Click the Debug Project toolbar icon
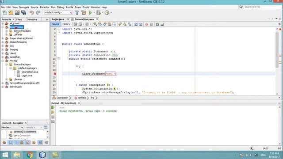Image resolution: width=283 pixels, height=159 pixels. (x=99, y=13)
